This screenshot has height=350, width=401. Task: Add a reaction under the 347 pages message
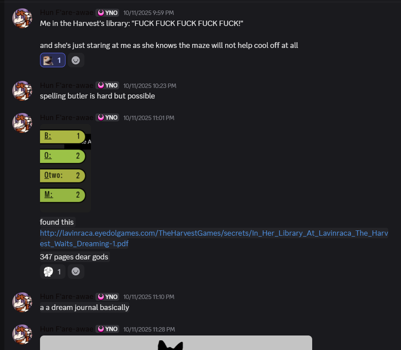tap(76, 271)
